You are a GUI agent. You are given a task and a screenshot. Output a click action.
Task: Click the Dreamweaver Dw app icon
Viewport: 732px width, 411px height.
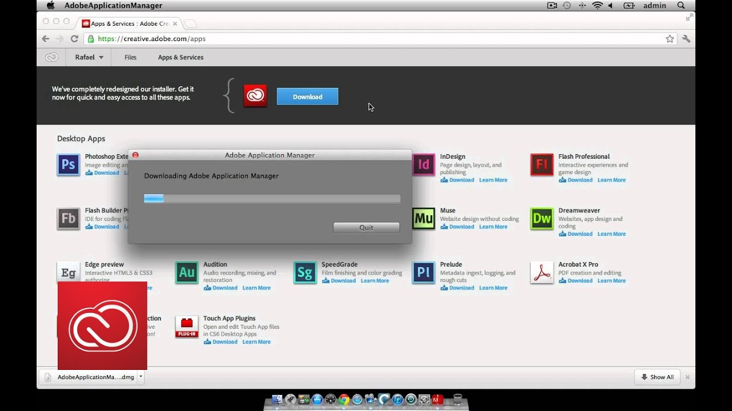(x=542, y=219)
